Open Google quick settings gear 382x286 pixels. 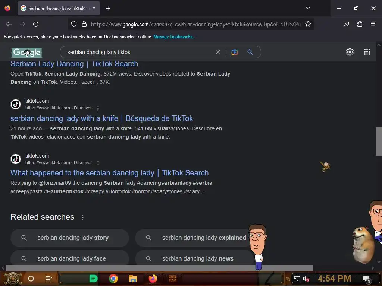pos(350,52)
